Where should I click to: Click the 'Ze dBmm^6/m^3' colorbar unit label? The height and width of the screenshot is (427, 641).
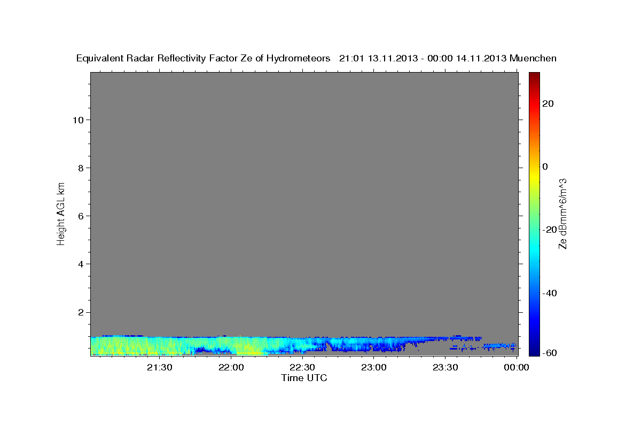[562, 213]
